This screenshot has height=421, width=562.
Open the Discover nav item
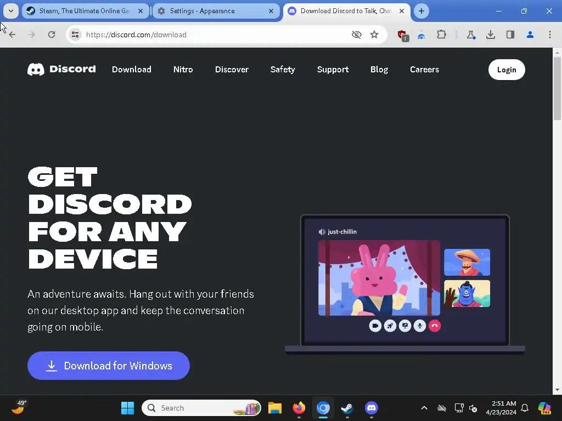click(x=232, y=70)
